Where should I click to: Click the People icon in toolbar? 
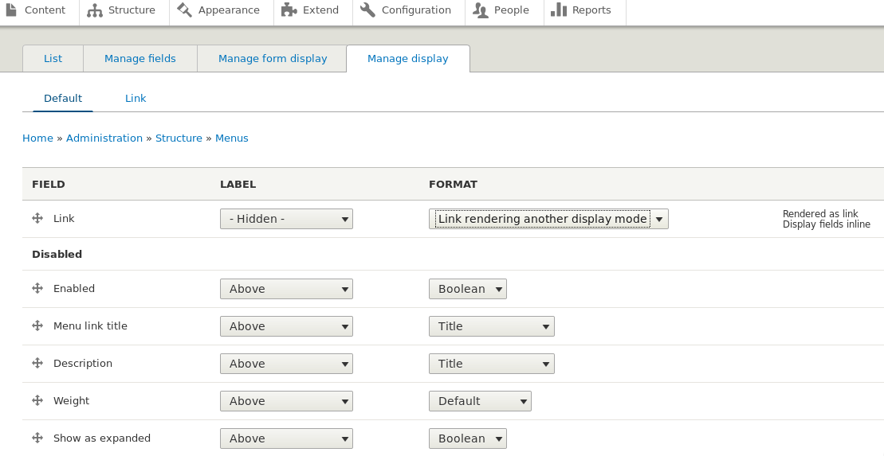(x=480, y=10)
